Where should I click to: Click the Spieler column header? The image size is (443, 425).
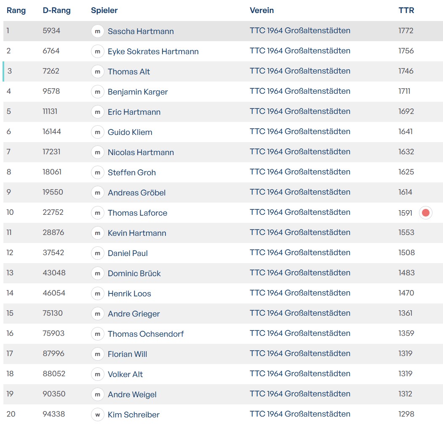pyautogui.click(x=104, y=11)
